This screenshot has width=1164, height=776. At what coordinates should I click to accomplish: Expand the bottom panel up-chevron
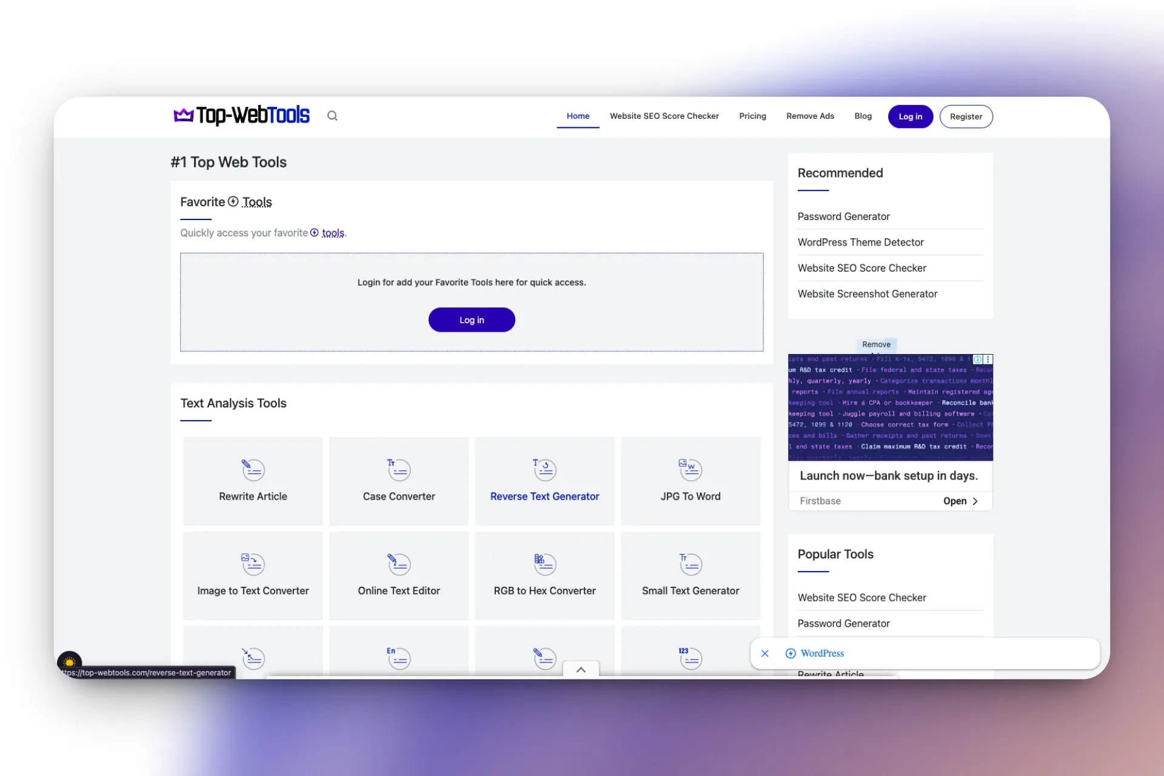click(x=581, y=669)
